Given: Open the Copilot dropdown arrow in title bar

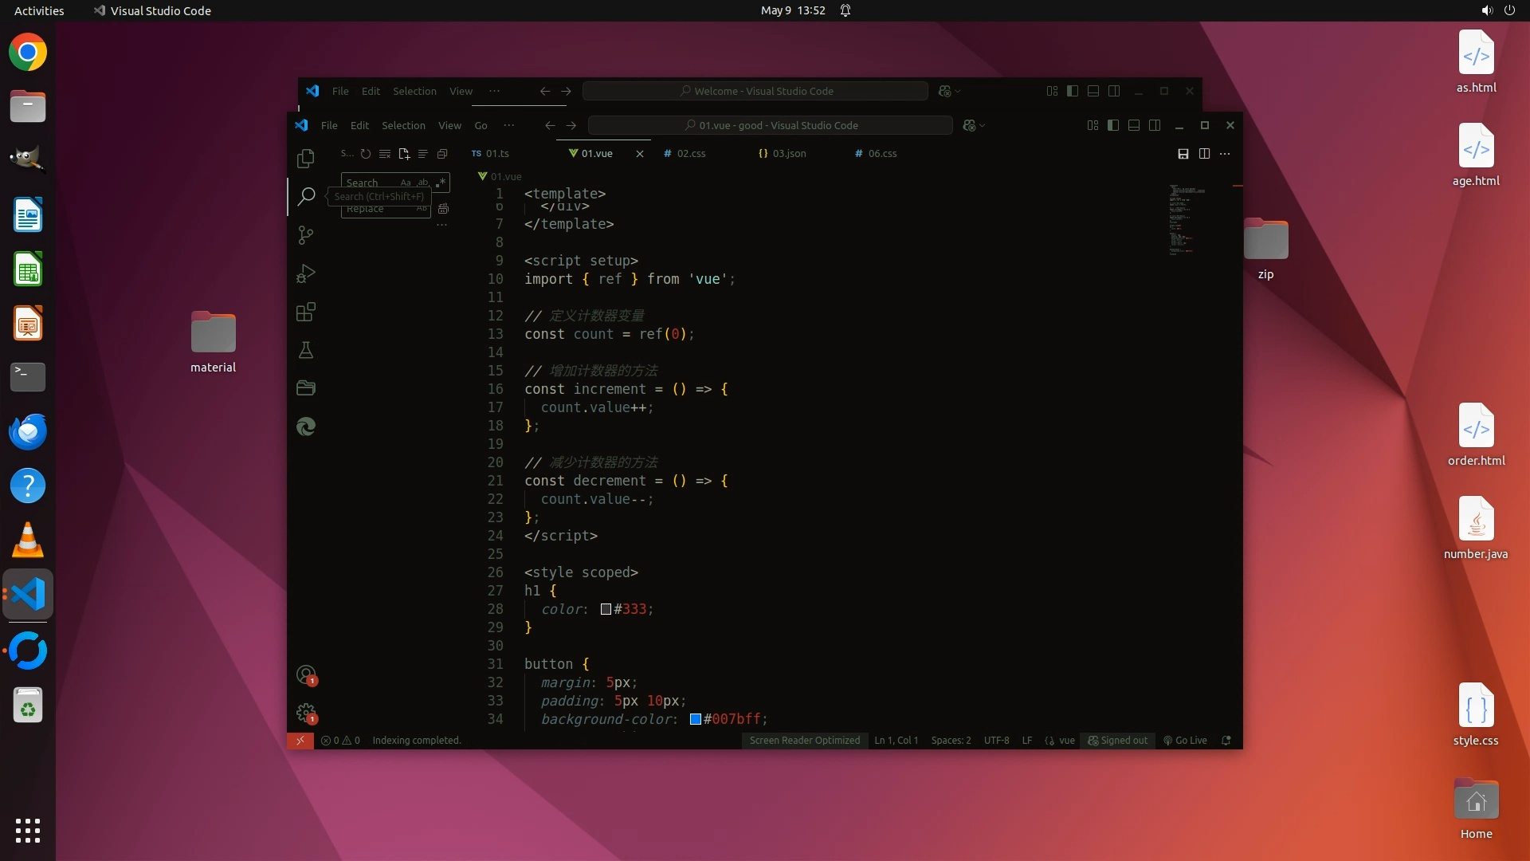Looking at the screenshot, I should tap(982, 126).
